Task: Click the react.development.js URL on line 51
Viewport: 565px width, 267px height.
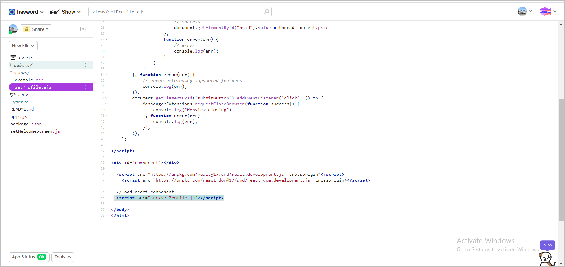Action: click(x=217, y=174)
